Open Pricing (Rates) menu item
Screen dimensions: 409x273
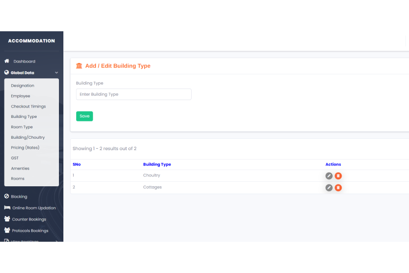click(25, 148)
